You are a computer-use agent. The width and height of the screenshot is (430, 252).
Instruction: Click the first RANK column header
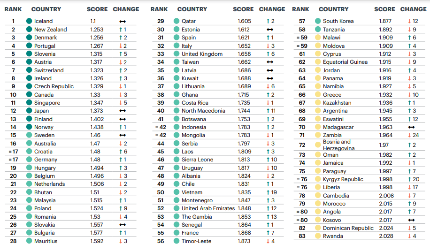[x=13, y=9]
